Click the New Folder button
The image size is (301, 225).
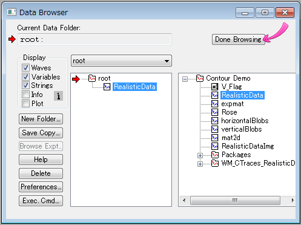[41, 119]
